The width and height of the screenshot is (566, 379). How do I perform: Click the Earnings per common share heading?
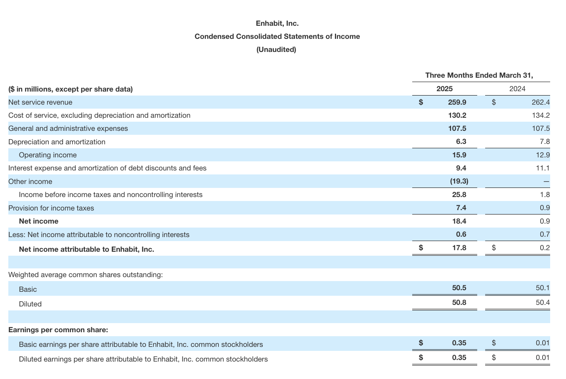[x=58, y=330]
